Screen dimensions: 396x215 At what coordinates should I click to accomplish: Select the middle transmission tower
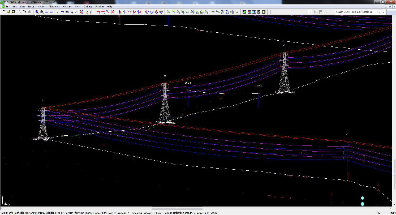(165, 103)
